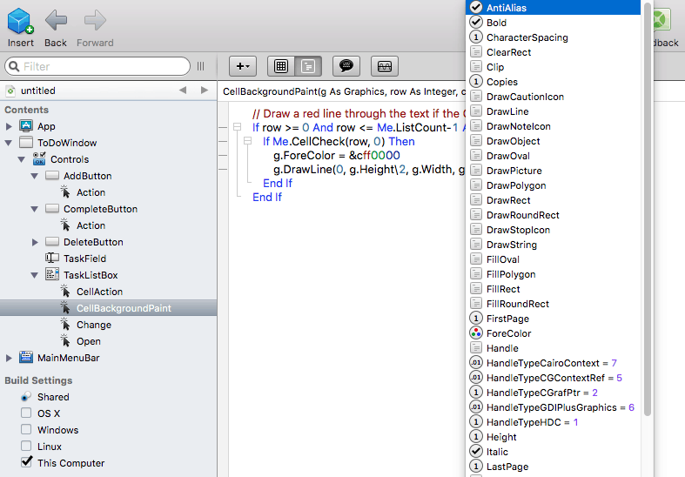
Task: Select the Controls icon
Action: pyautogui.click(x=39, y=159)
